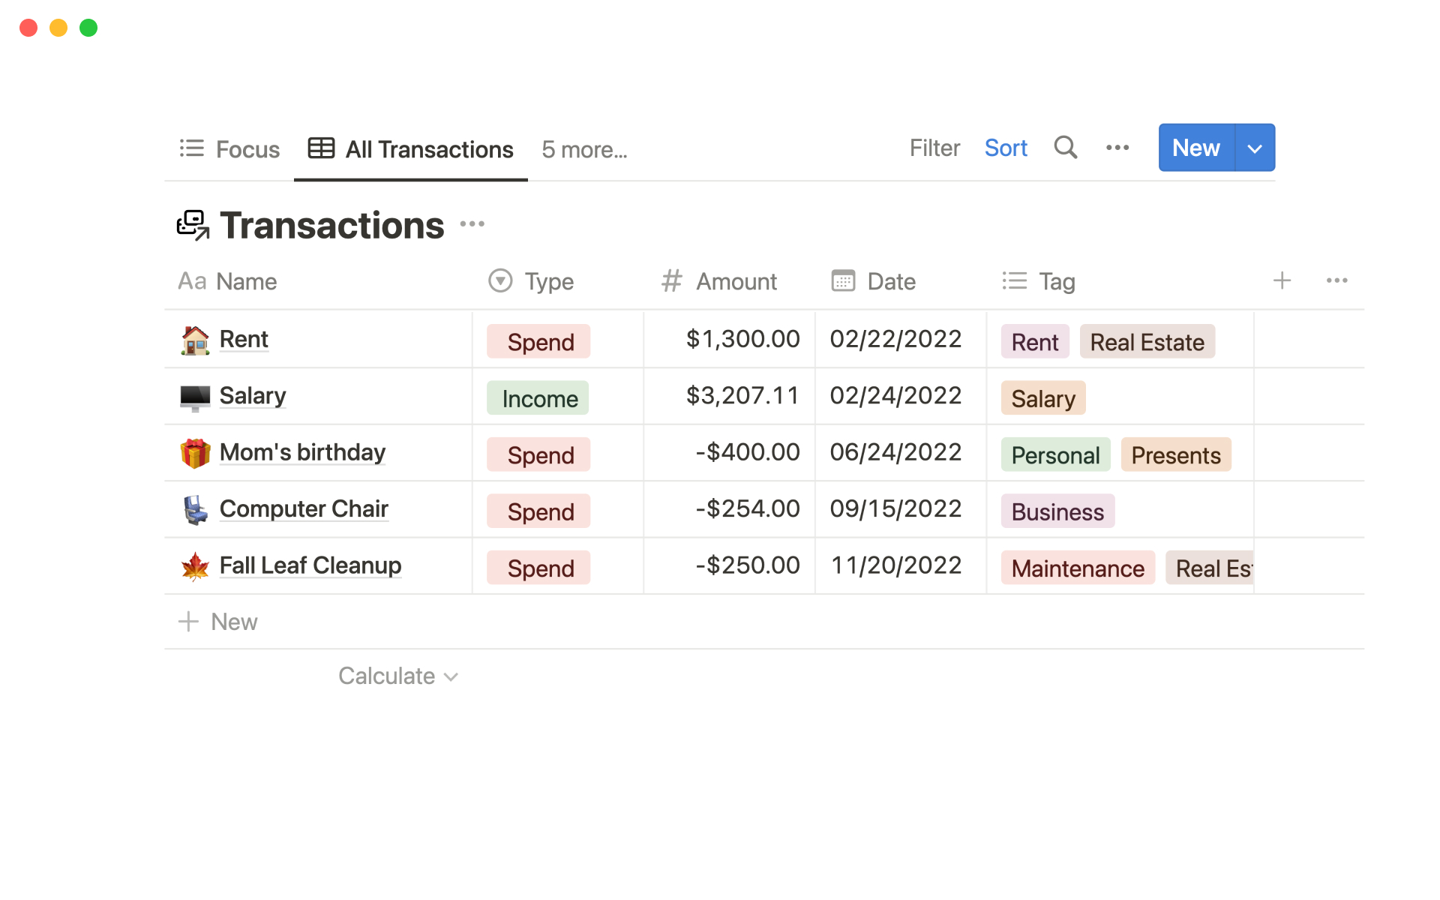Screen dimensions: 1440x900
Task: Click the Filter button
Action: point(934,148)
